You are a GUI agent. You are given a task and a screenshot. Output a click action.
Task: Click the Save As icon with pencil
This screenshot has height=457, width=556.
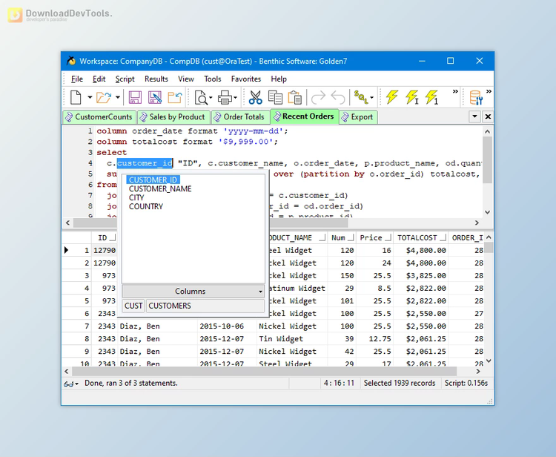click(155, 97)
